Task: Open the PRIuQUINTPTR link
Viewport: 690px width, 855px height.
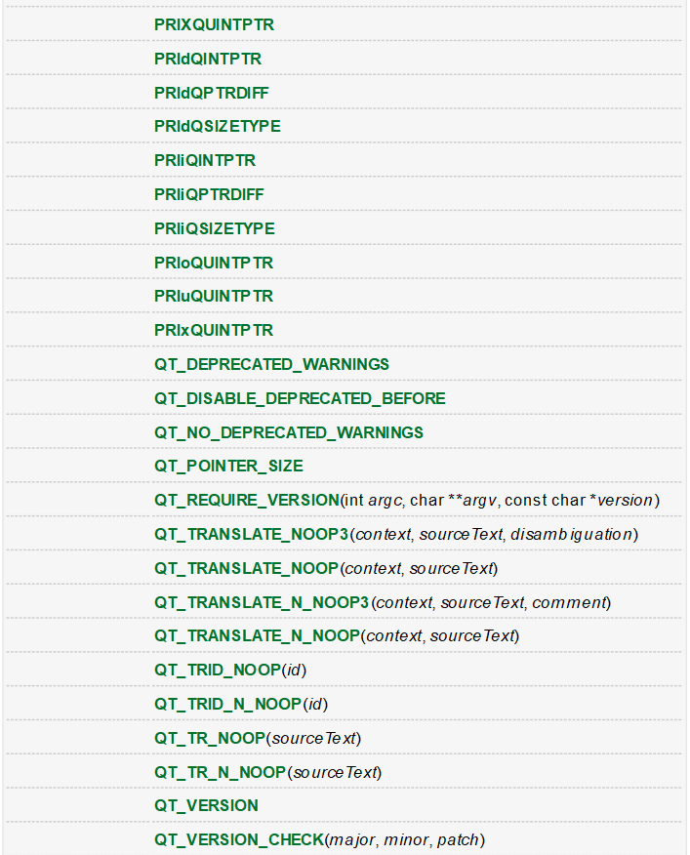Action: 214,296
